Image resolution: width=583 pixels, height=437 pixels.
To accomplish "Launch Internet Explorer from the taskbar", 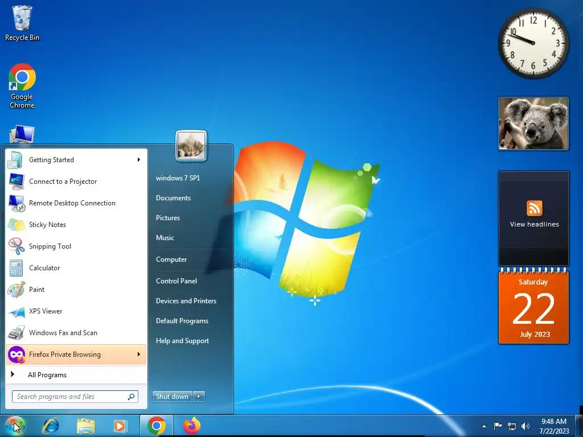I will tap(51, 426).
